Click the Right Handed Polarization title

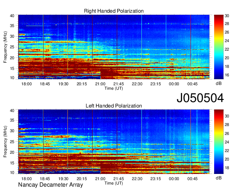[x=114, y=11]
